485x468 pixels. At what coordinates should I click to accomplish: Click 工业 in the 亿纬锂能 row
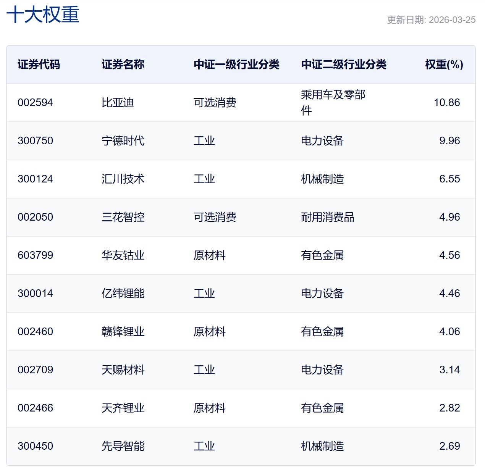tap(204, 294)
